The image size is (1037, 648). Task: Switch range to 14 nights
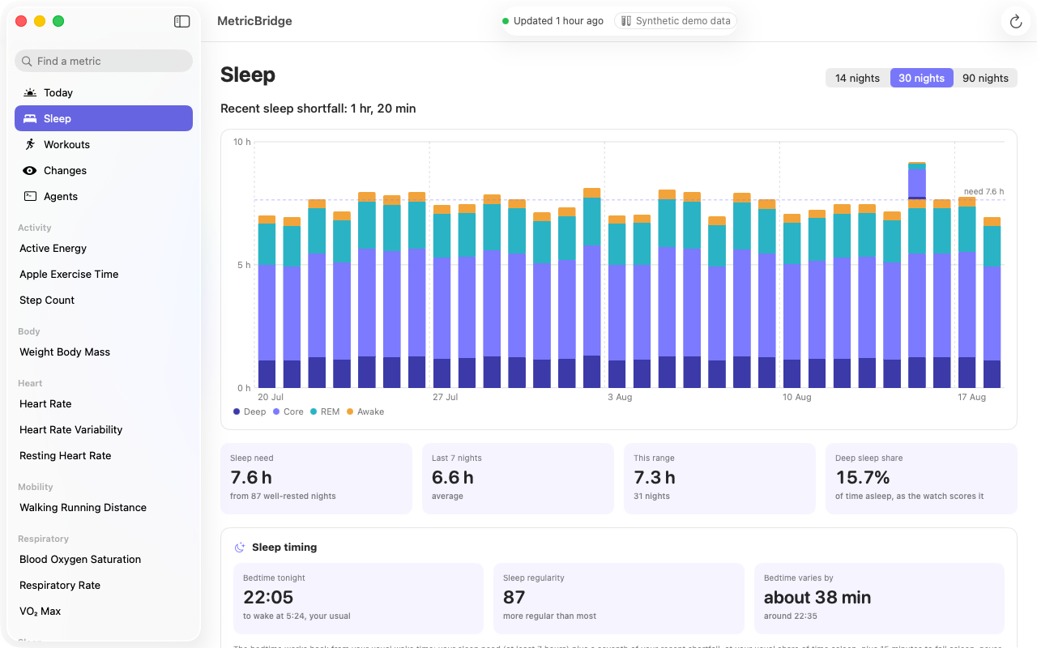click(857, 78)
